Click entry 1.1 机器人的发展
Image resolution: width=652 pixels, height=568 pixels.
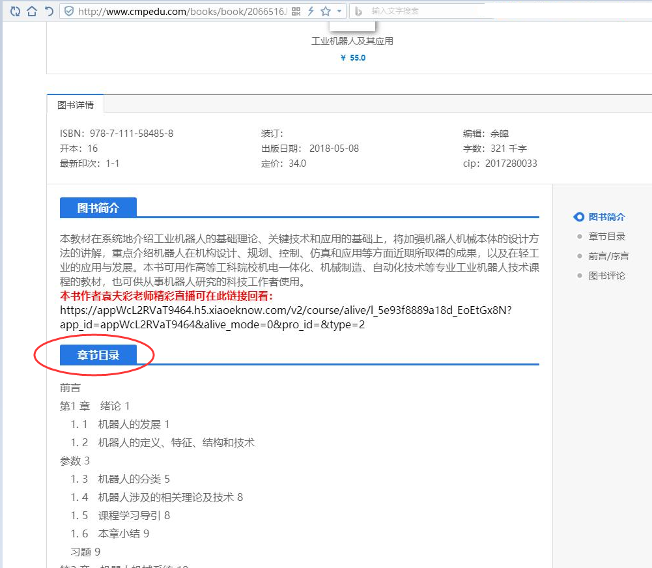(120, 424)
